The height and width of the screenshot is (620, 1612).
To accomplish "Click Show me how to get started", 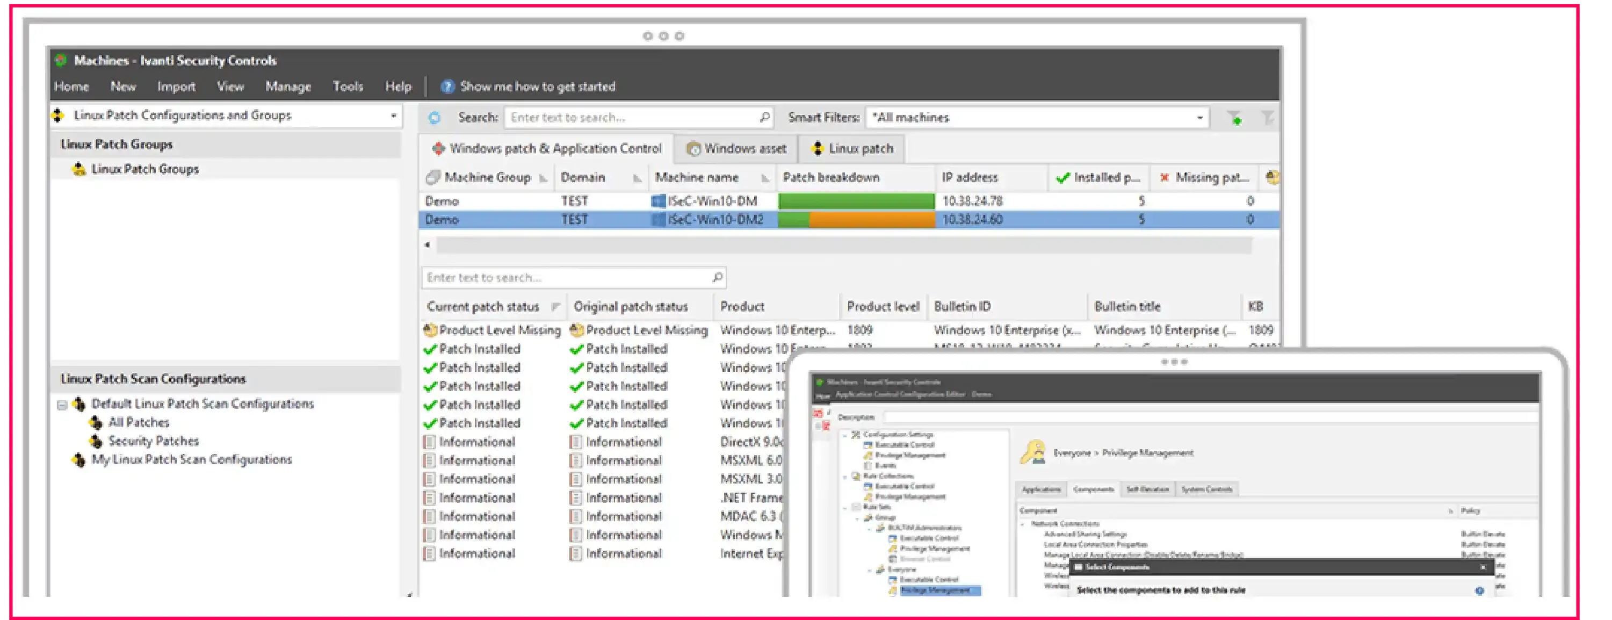I will [x=538, y=86].
